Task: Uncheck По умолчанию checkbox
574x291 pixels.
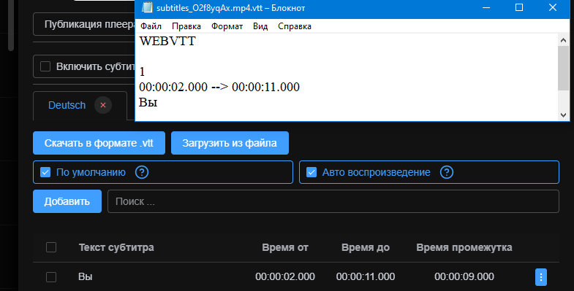Action: click(45, 172)
